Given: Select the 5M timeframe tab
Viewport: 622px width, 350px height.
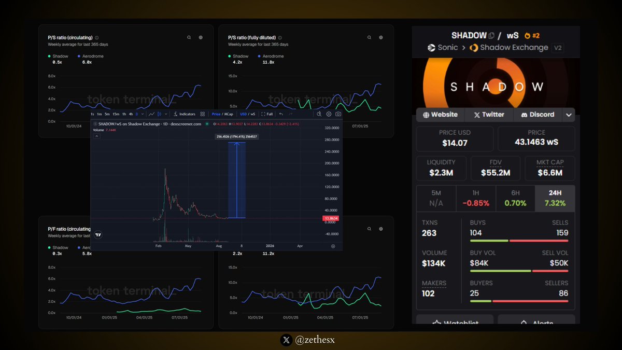Looking at the screenshot, I should [436, 198].
